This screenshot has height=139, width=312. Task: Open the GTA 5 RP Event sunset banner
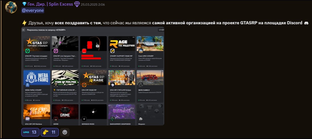pos(37,112)
